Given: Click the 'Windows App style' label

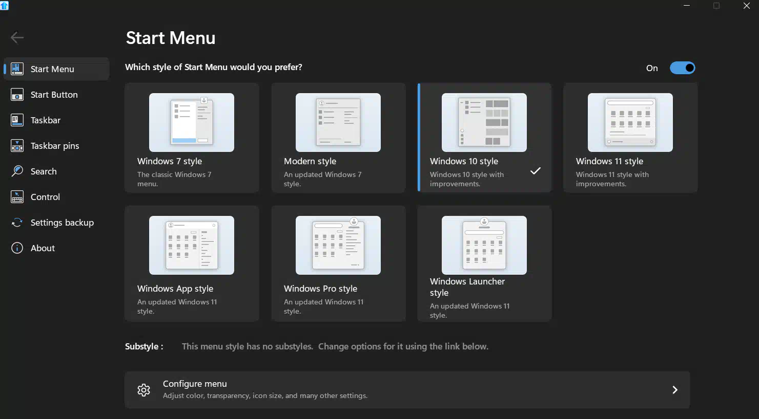Looking at the screenshot, I should click(175, 289).
